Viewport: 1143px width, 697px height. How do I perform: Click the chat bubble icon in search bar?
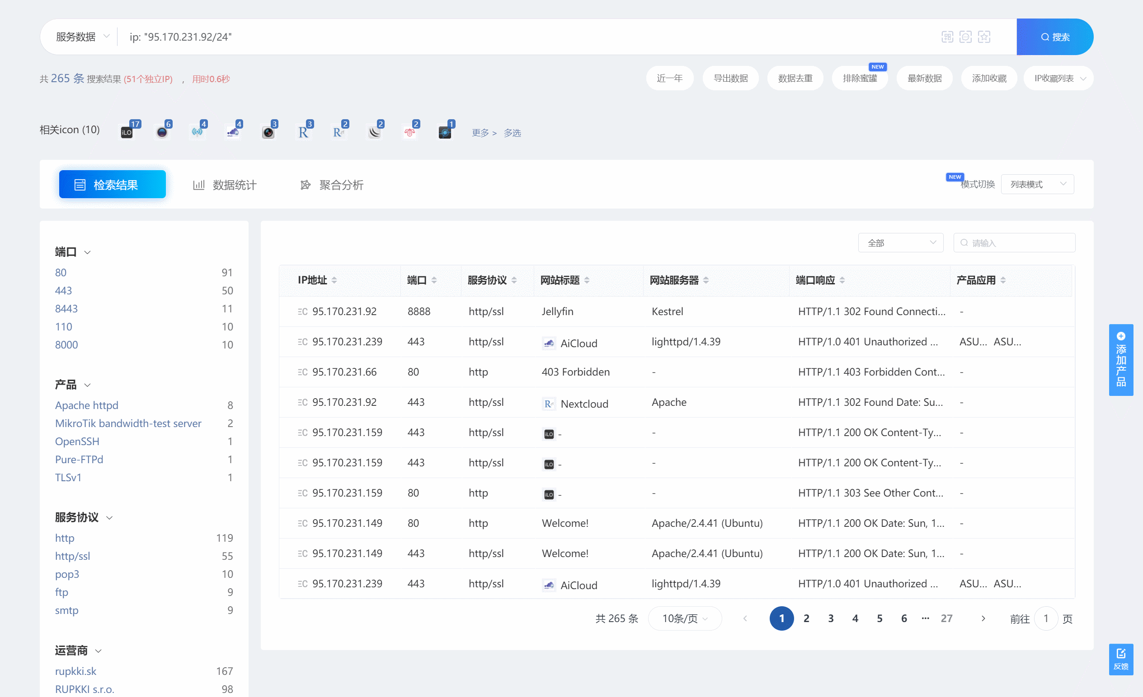(965, 37)
